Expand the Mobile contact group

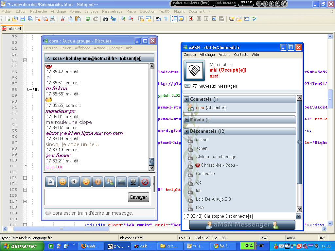(x=186, y=120)
